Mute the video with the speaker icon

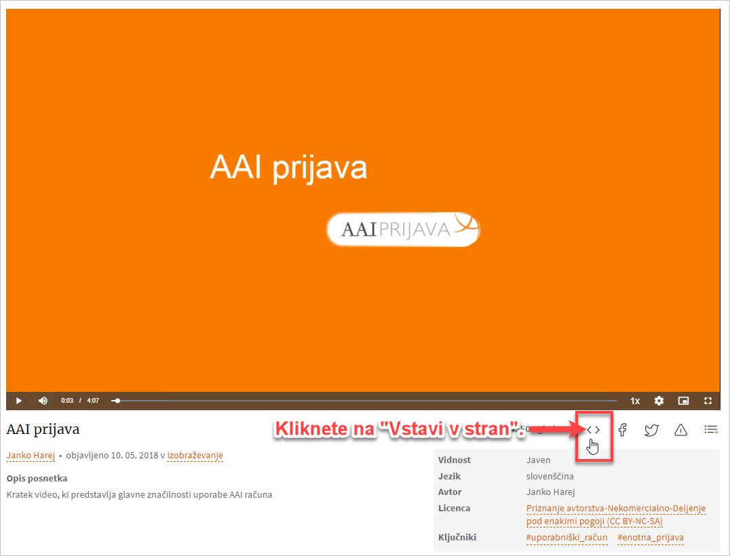tap(43, 401)
